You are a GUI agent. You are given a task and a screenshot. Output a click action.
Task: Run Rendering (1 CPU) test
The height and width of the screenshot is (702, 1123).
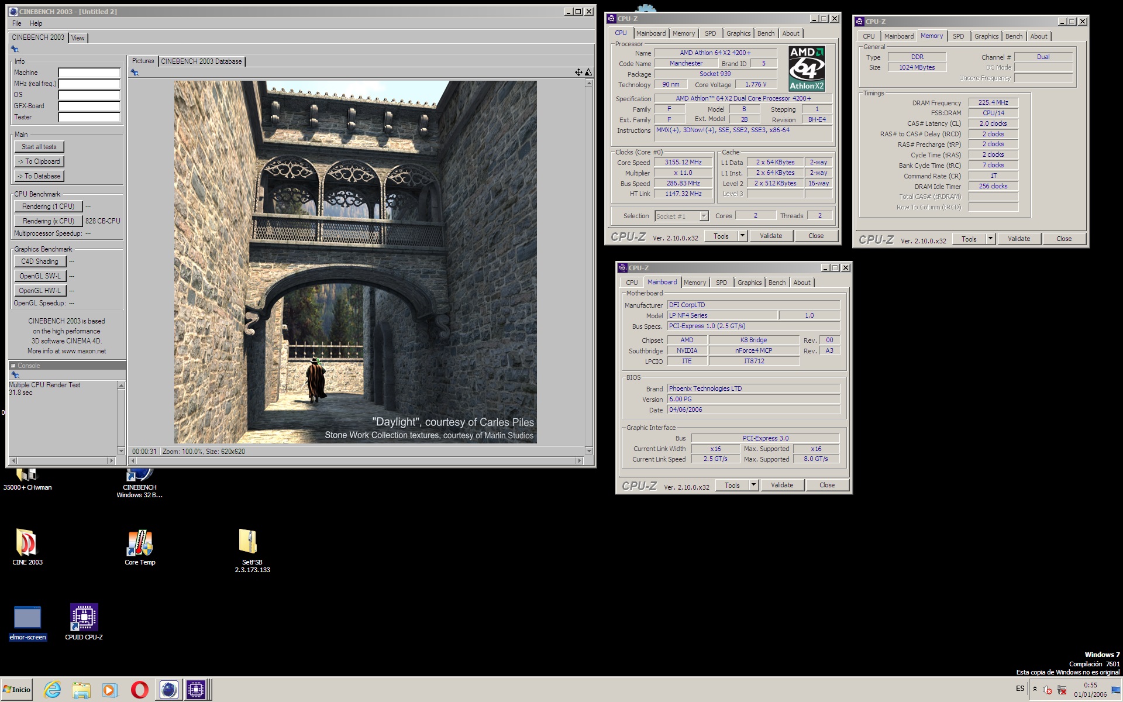point(48,207)
